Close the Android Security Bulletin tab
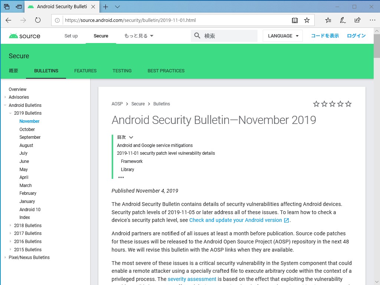 93,7
